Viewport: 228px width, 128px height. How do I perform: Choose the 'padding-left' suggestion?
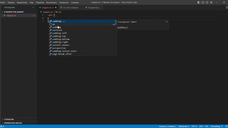pyautogui.click(x=82, y=33)
